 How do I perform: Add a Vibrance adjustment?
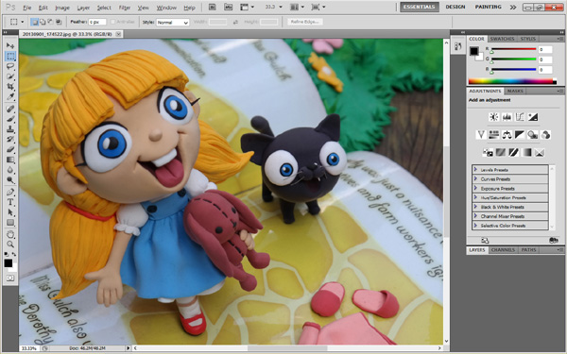point(481,135)
